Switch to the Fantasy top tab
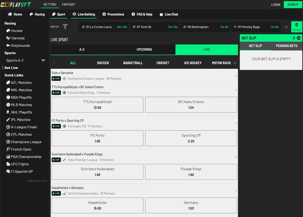Screen dimensions: 303x217 click(x=69, y=4)
